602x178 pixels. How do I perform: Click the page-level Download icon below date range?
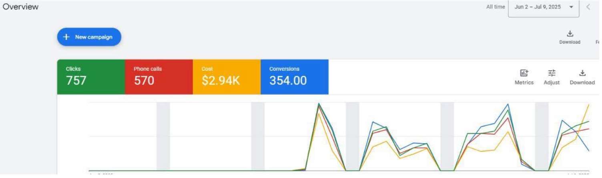tap(570, 34)
